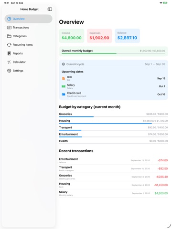The image size is (172, 229).
Task: Click the battery status icon
Action: point(165,3)
